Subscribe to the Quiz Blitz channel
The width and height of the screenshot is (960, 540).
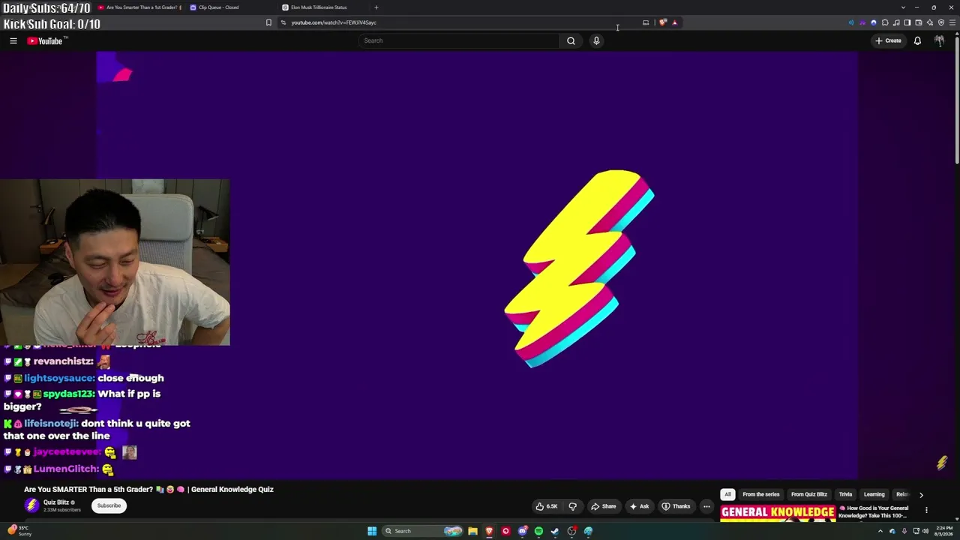click(109, 505)
